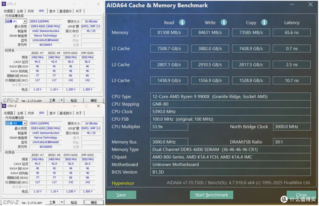The image size is (319, 206).
Task: Switch to the 内存 tab in bottom CPU-Z
Action: coord(31,113)
